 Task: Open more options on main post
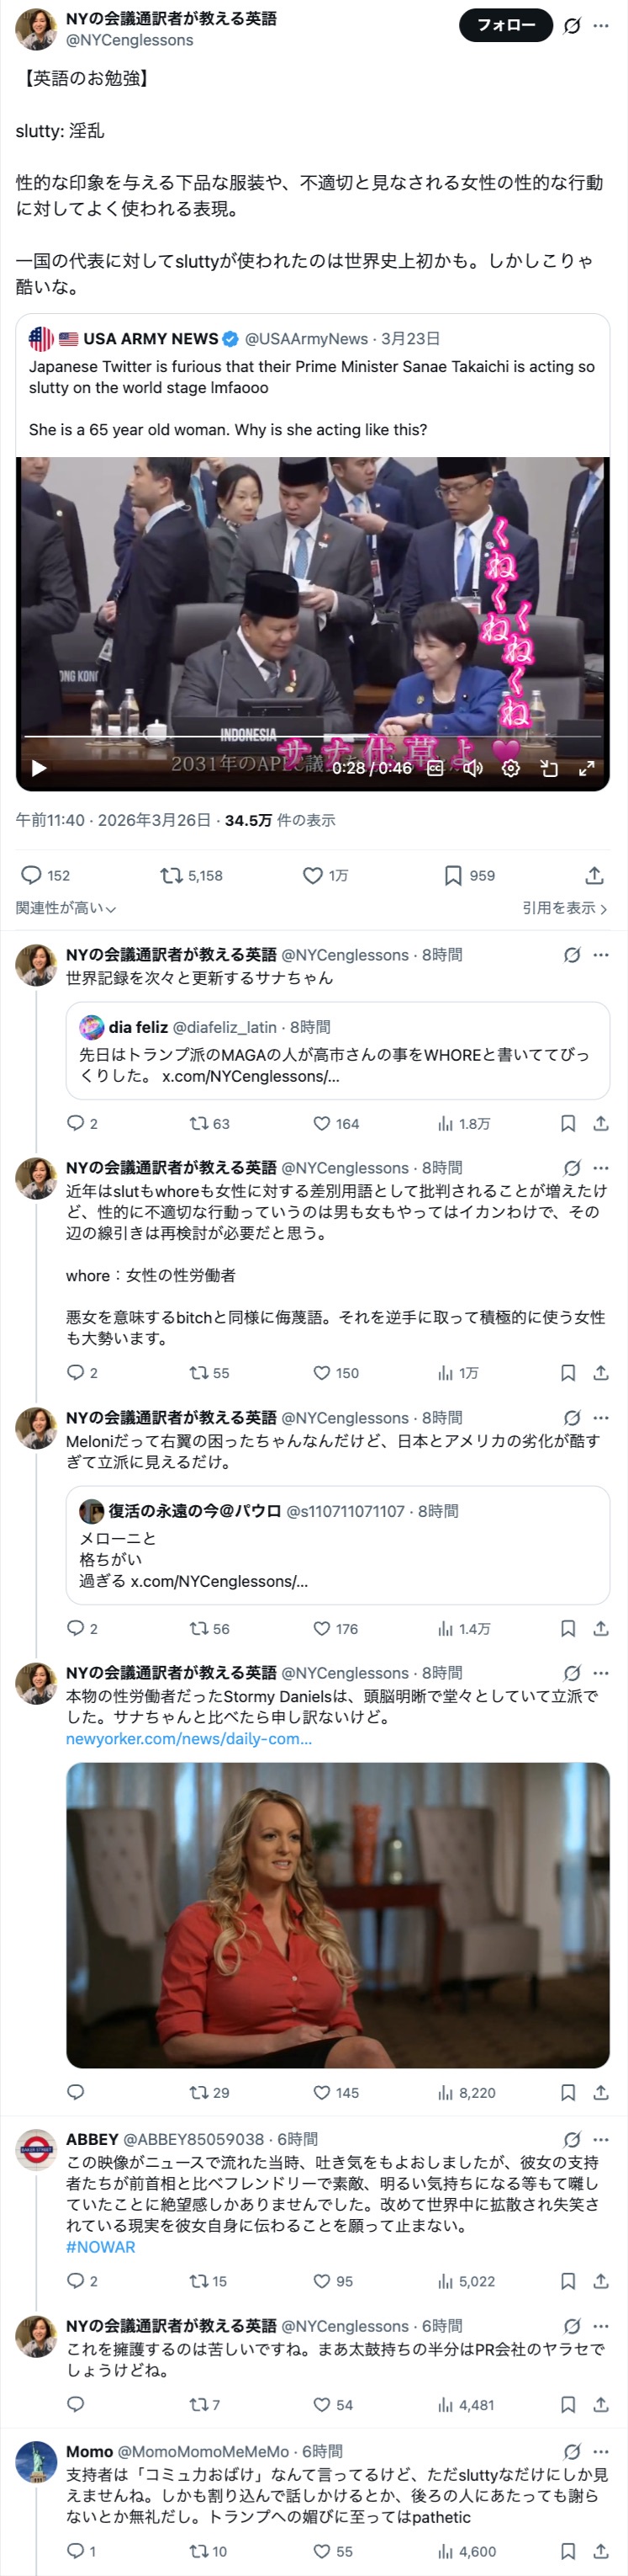[601, 25]
